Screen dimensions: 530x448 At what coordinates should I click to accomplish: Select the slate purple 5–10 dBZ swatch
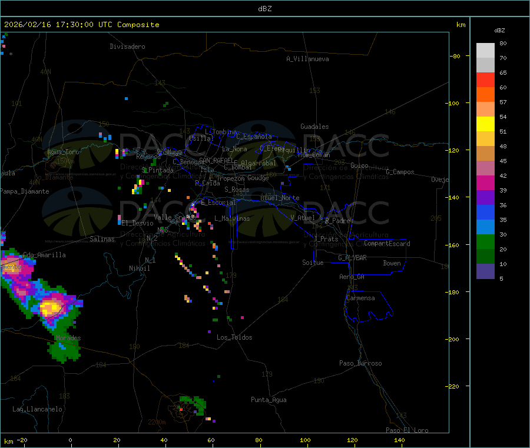[485, 271]
